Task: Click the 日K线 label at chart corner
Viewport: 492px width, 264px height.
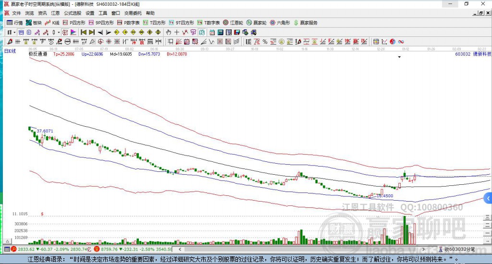Action: [x=10, y=50]
